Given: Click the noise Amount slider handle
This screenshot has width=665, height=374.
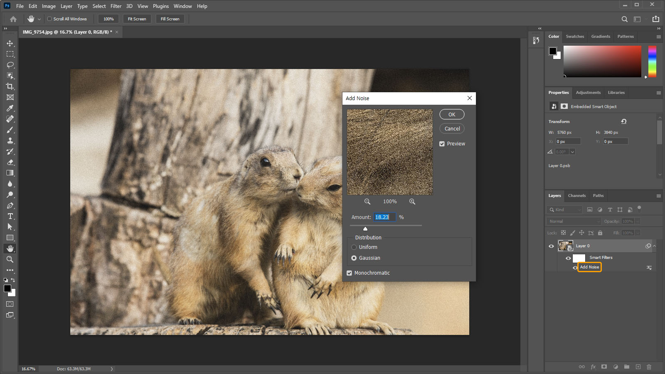Looking at the screenshot, I should [365, 229].
